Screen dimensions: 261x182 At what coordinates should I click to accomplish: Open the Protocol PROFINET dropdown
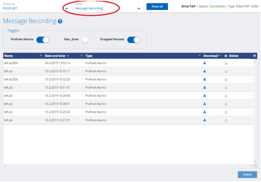coord(67,9)
